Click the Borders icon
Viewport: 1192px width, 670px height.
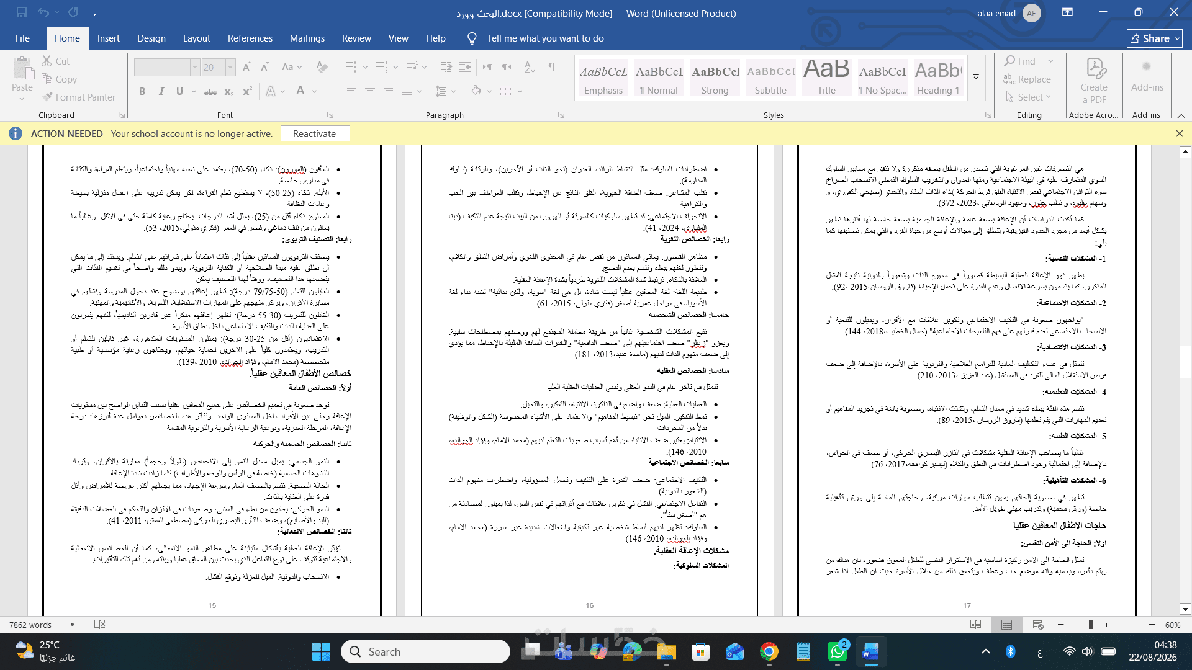click(x=506, y=91)
